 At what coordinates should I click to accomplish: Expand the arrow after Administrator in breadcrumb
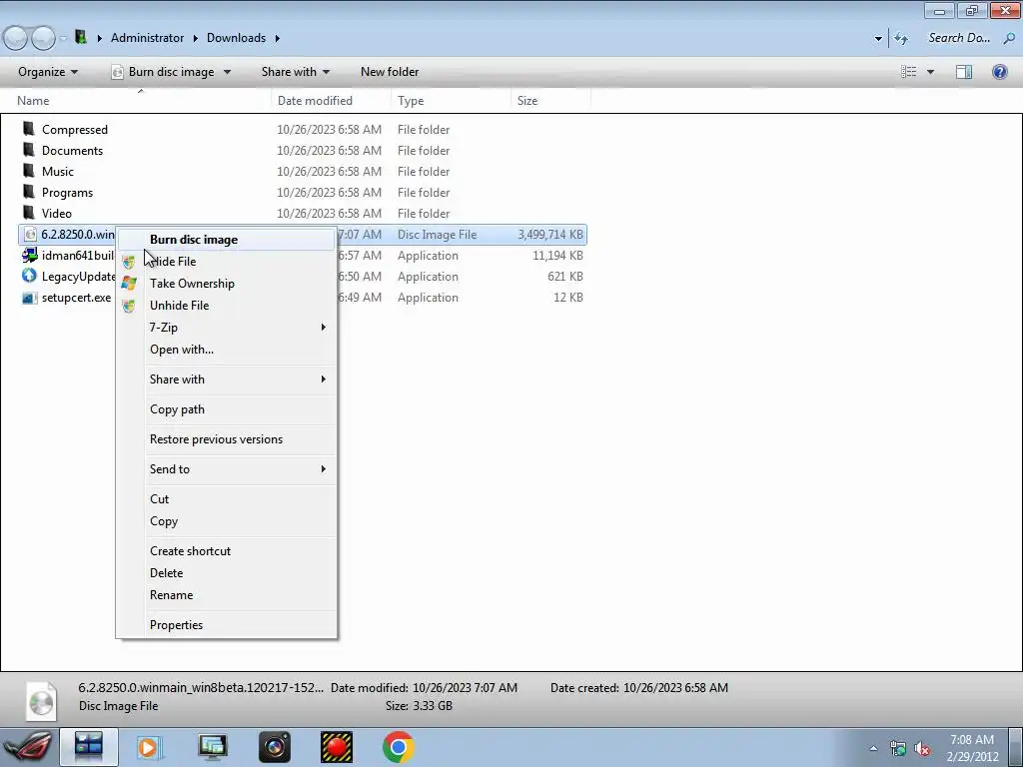pos(195,38)
